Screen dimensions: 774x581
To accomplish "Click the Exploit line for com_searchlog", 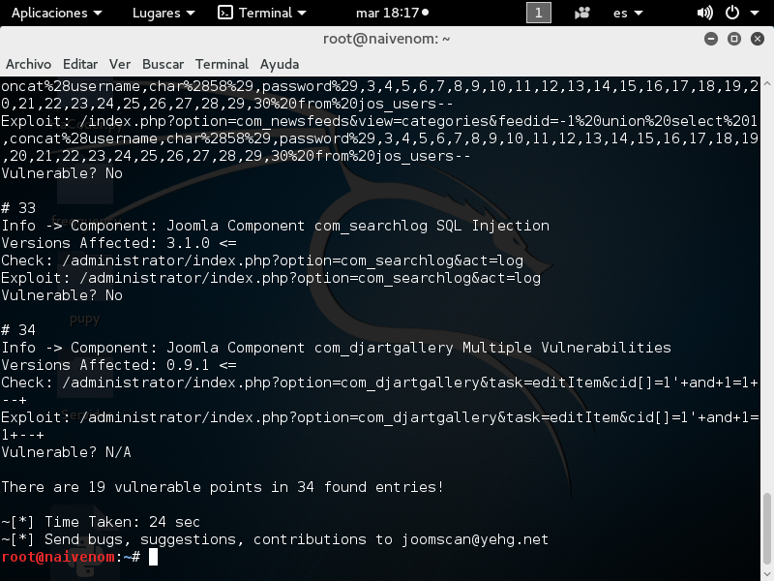I will (x=271, y=278).
